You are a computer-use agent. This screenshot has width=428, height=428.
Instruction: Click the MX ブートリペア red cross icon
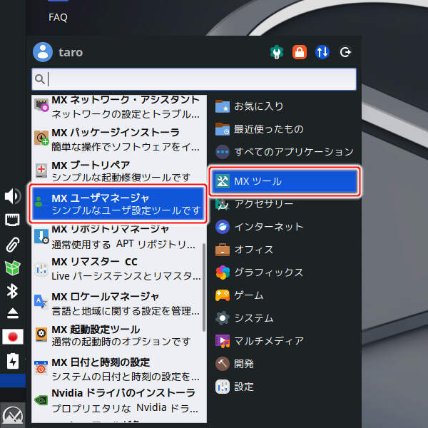[41, 170]
